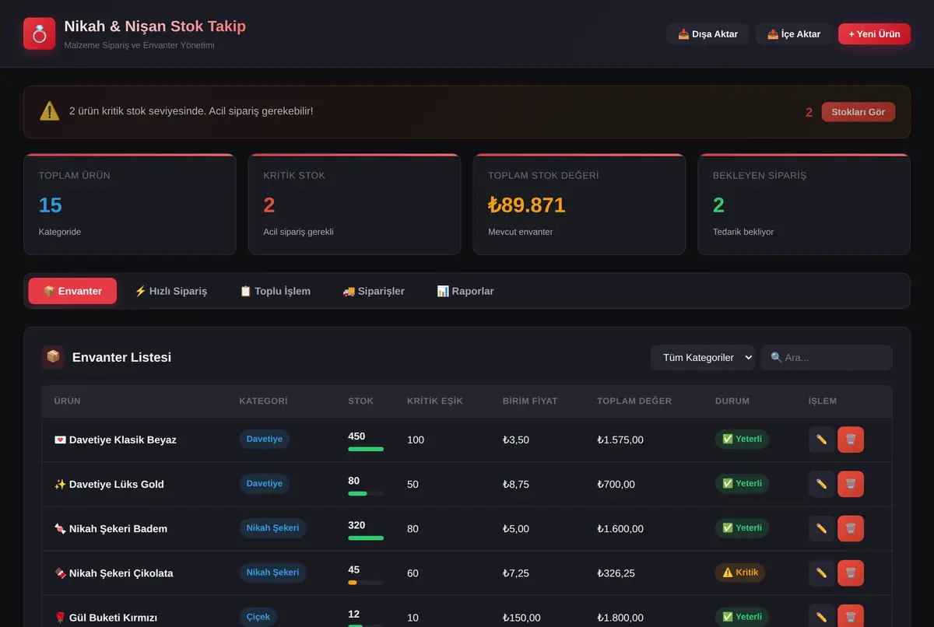Open the Raporlar tab
934x627 pixels.
pyautogui.click(x=465, y=291)
